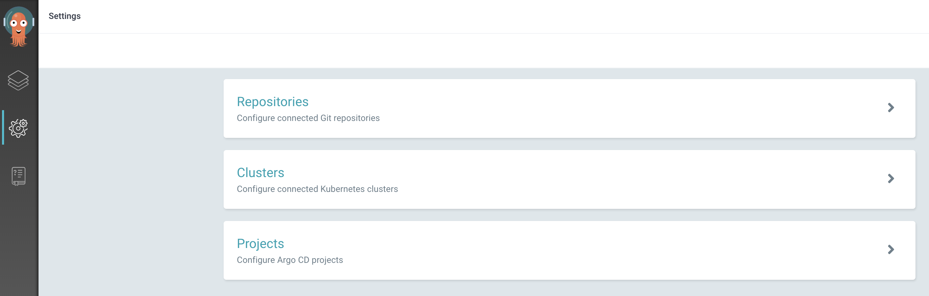Expand Projects using its right chevron
The height and width of the screenshot is (296, 929).
pyautogui.click(x=891, y=249)
